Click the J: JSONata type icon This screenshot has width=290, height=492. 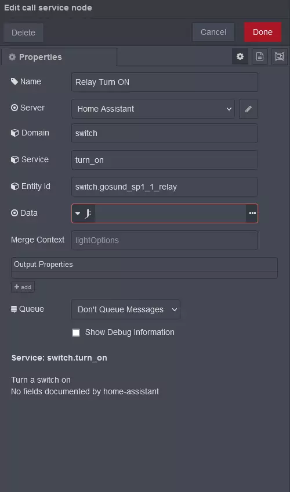coord(88,213)
